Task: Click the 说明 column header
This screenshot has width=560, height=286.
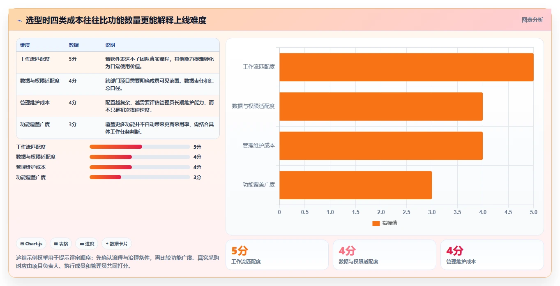Action: [x=110, y=45]
